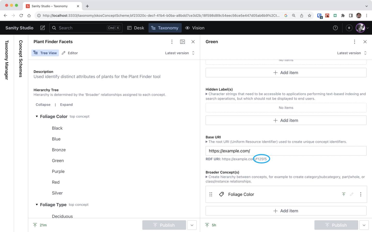The image size is (372, 232).
Task: Open kebab menu on the Foliage Color row
Action: (x=361, y=194)
